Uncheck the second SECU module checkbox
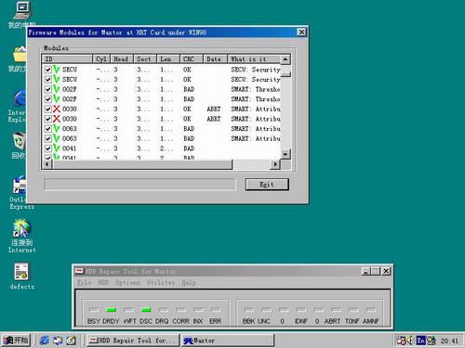The width and height of the screenshot is (465, 348). pyautogui.click(x=47, y=80)
